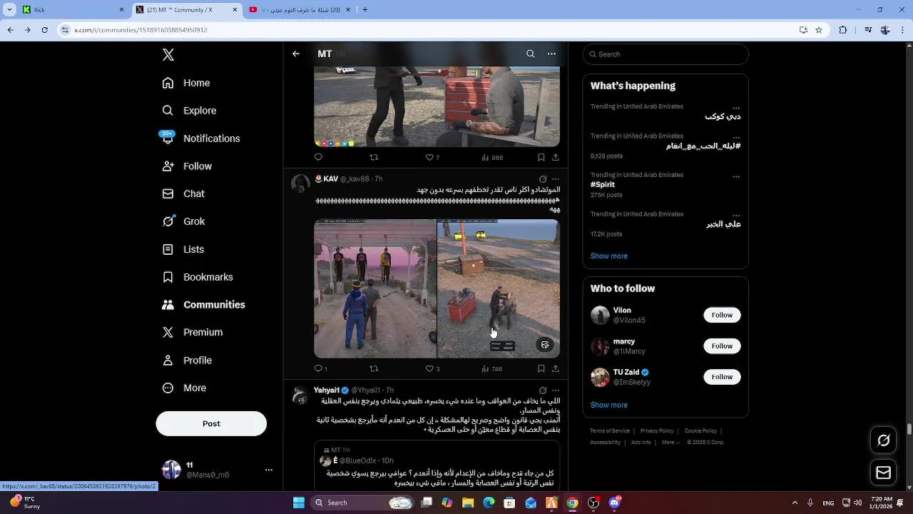The image size is (913, 514).
Task: Edit image with Grok icon on photo
Action: pos(545,345)
